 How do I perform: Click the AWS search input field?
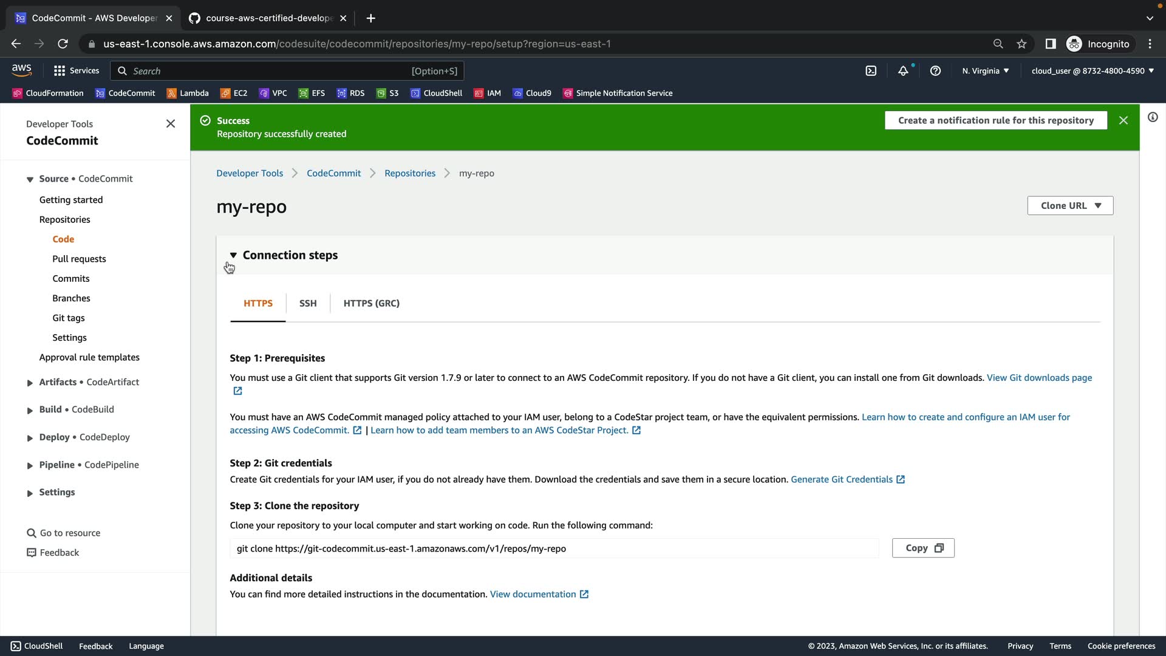267,71
